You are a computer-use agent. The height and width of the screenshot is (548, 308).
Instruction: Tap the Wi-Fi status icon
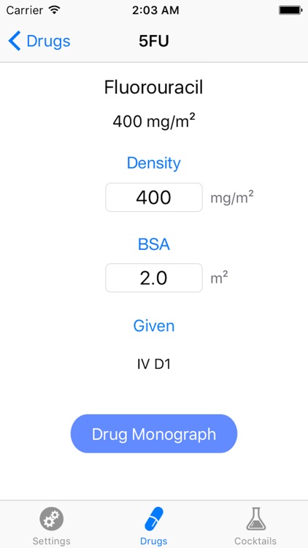54,10
